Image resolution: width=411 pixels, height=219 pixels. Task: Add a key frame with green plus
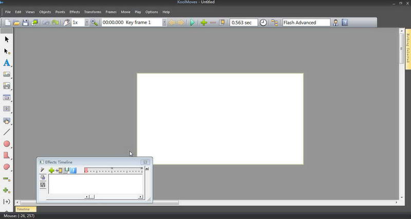tap(204, 23)
